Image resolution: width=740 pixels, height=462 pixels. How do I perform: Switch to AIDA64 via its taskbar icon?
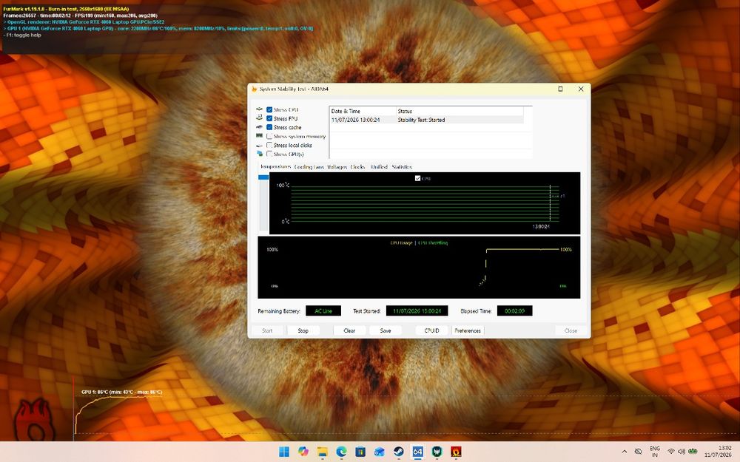(417, 452)
